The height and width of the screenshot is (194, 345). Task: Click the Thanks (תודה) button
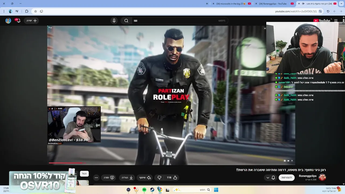109,178
